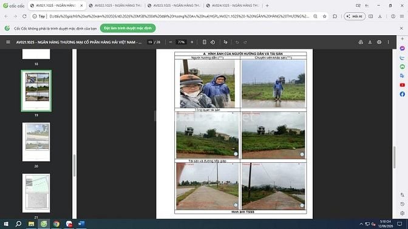The width and height of the screenshot is (408, 229).
Task: Click the page number field
Action: 150,42
